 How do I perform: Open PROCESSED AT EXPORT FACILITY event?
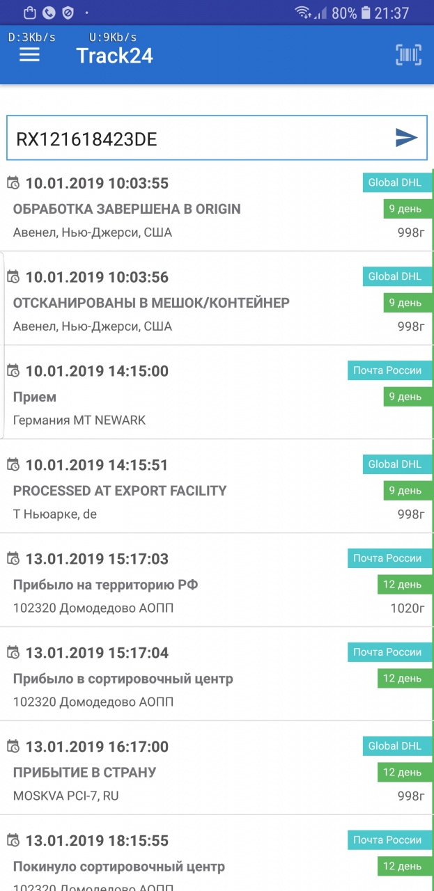click(120, 491)
